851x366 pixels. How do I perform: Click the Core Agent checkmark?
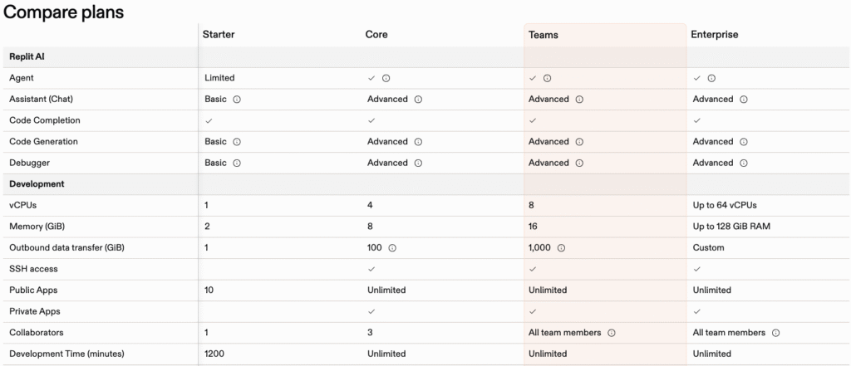pyautogui.click(x=371, y=78)
